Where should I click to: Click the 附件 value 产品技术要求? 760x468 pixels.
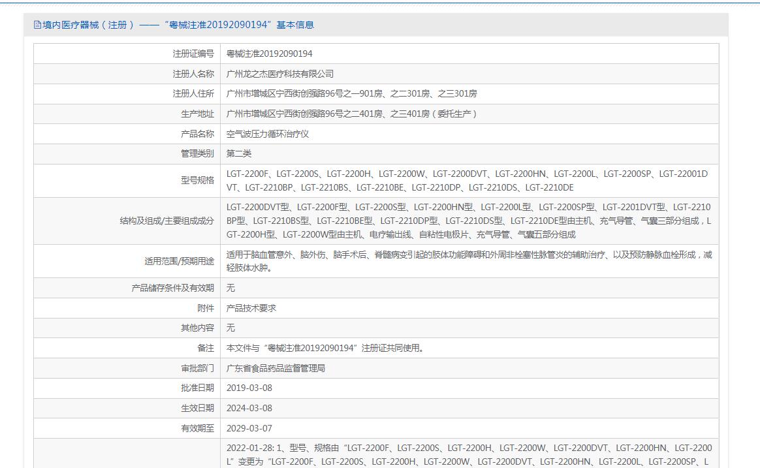coord(251,307)
